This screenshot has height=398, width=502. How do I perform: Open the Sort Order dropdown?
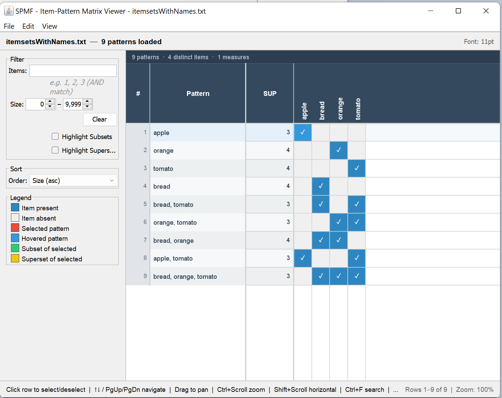73,181
